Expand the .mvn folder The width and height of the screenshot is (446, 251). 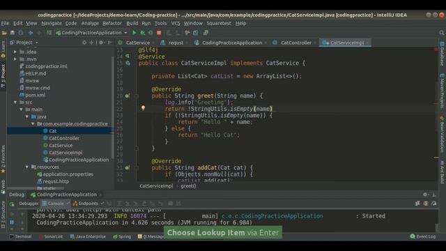click(x=15, y=59)
